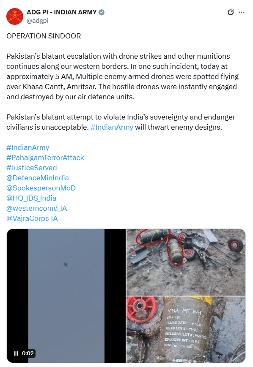Open munition label close-up photo
The width and height of the screenshot is (253, 367).
186,329
